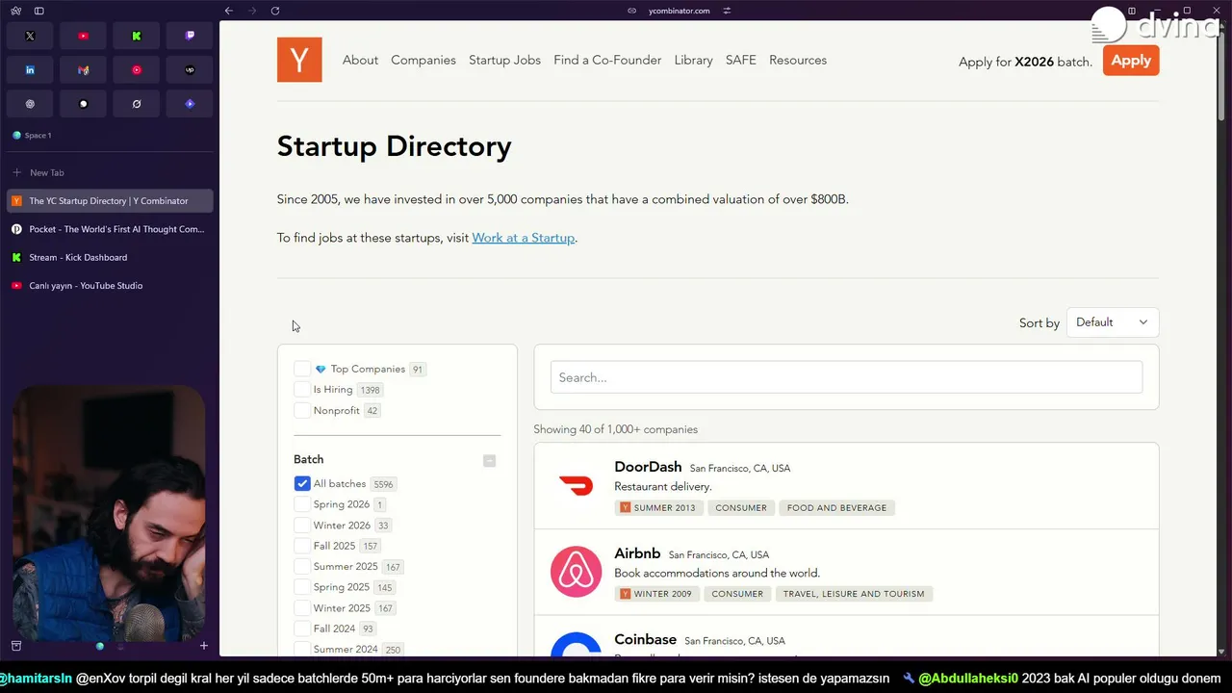Open the pinned LinkedIn shortcut
Viewport: 1232px width, 693px height.
pyautogui.click(x=30, y=69)
